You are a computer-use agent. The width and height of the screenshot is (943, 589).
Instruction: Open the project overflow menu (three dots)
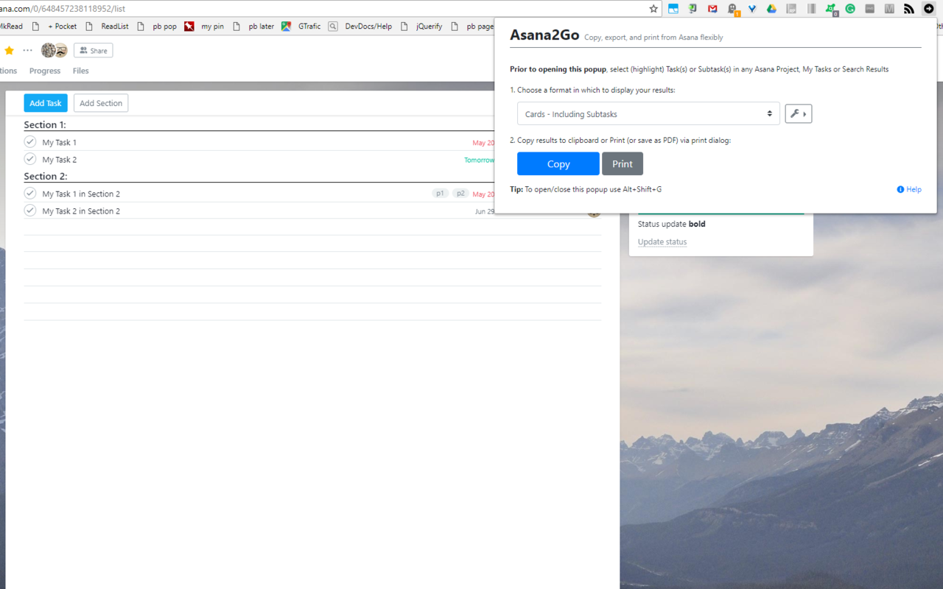pyautogui.click(x=27, y=49)
